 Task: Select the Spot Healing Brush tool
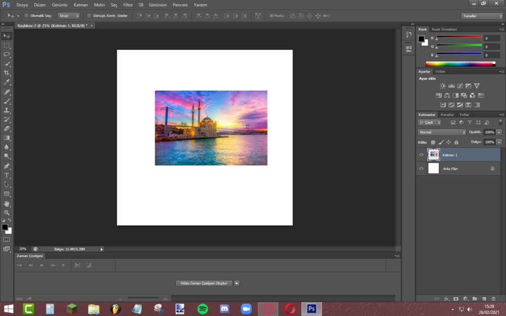pos(6,92)
